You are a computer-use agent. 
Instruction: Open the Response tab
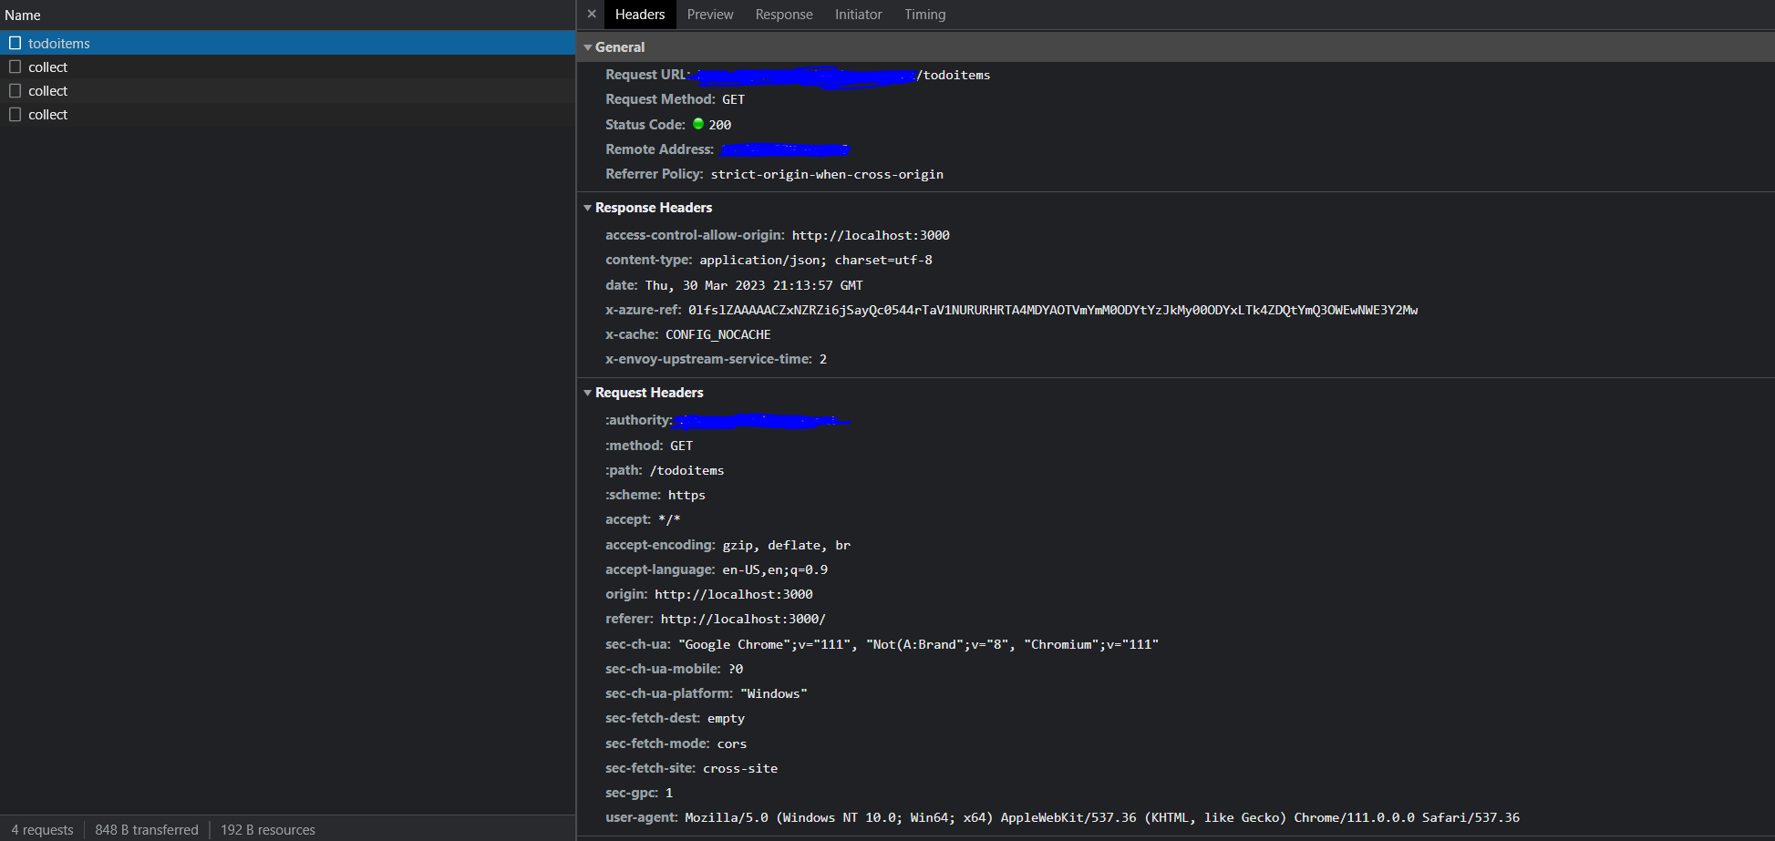click(783, 14)
